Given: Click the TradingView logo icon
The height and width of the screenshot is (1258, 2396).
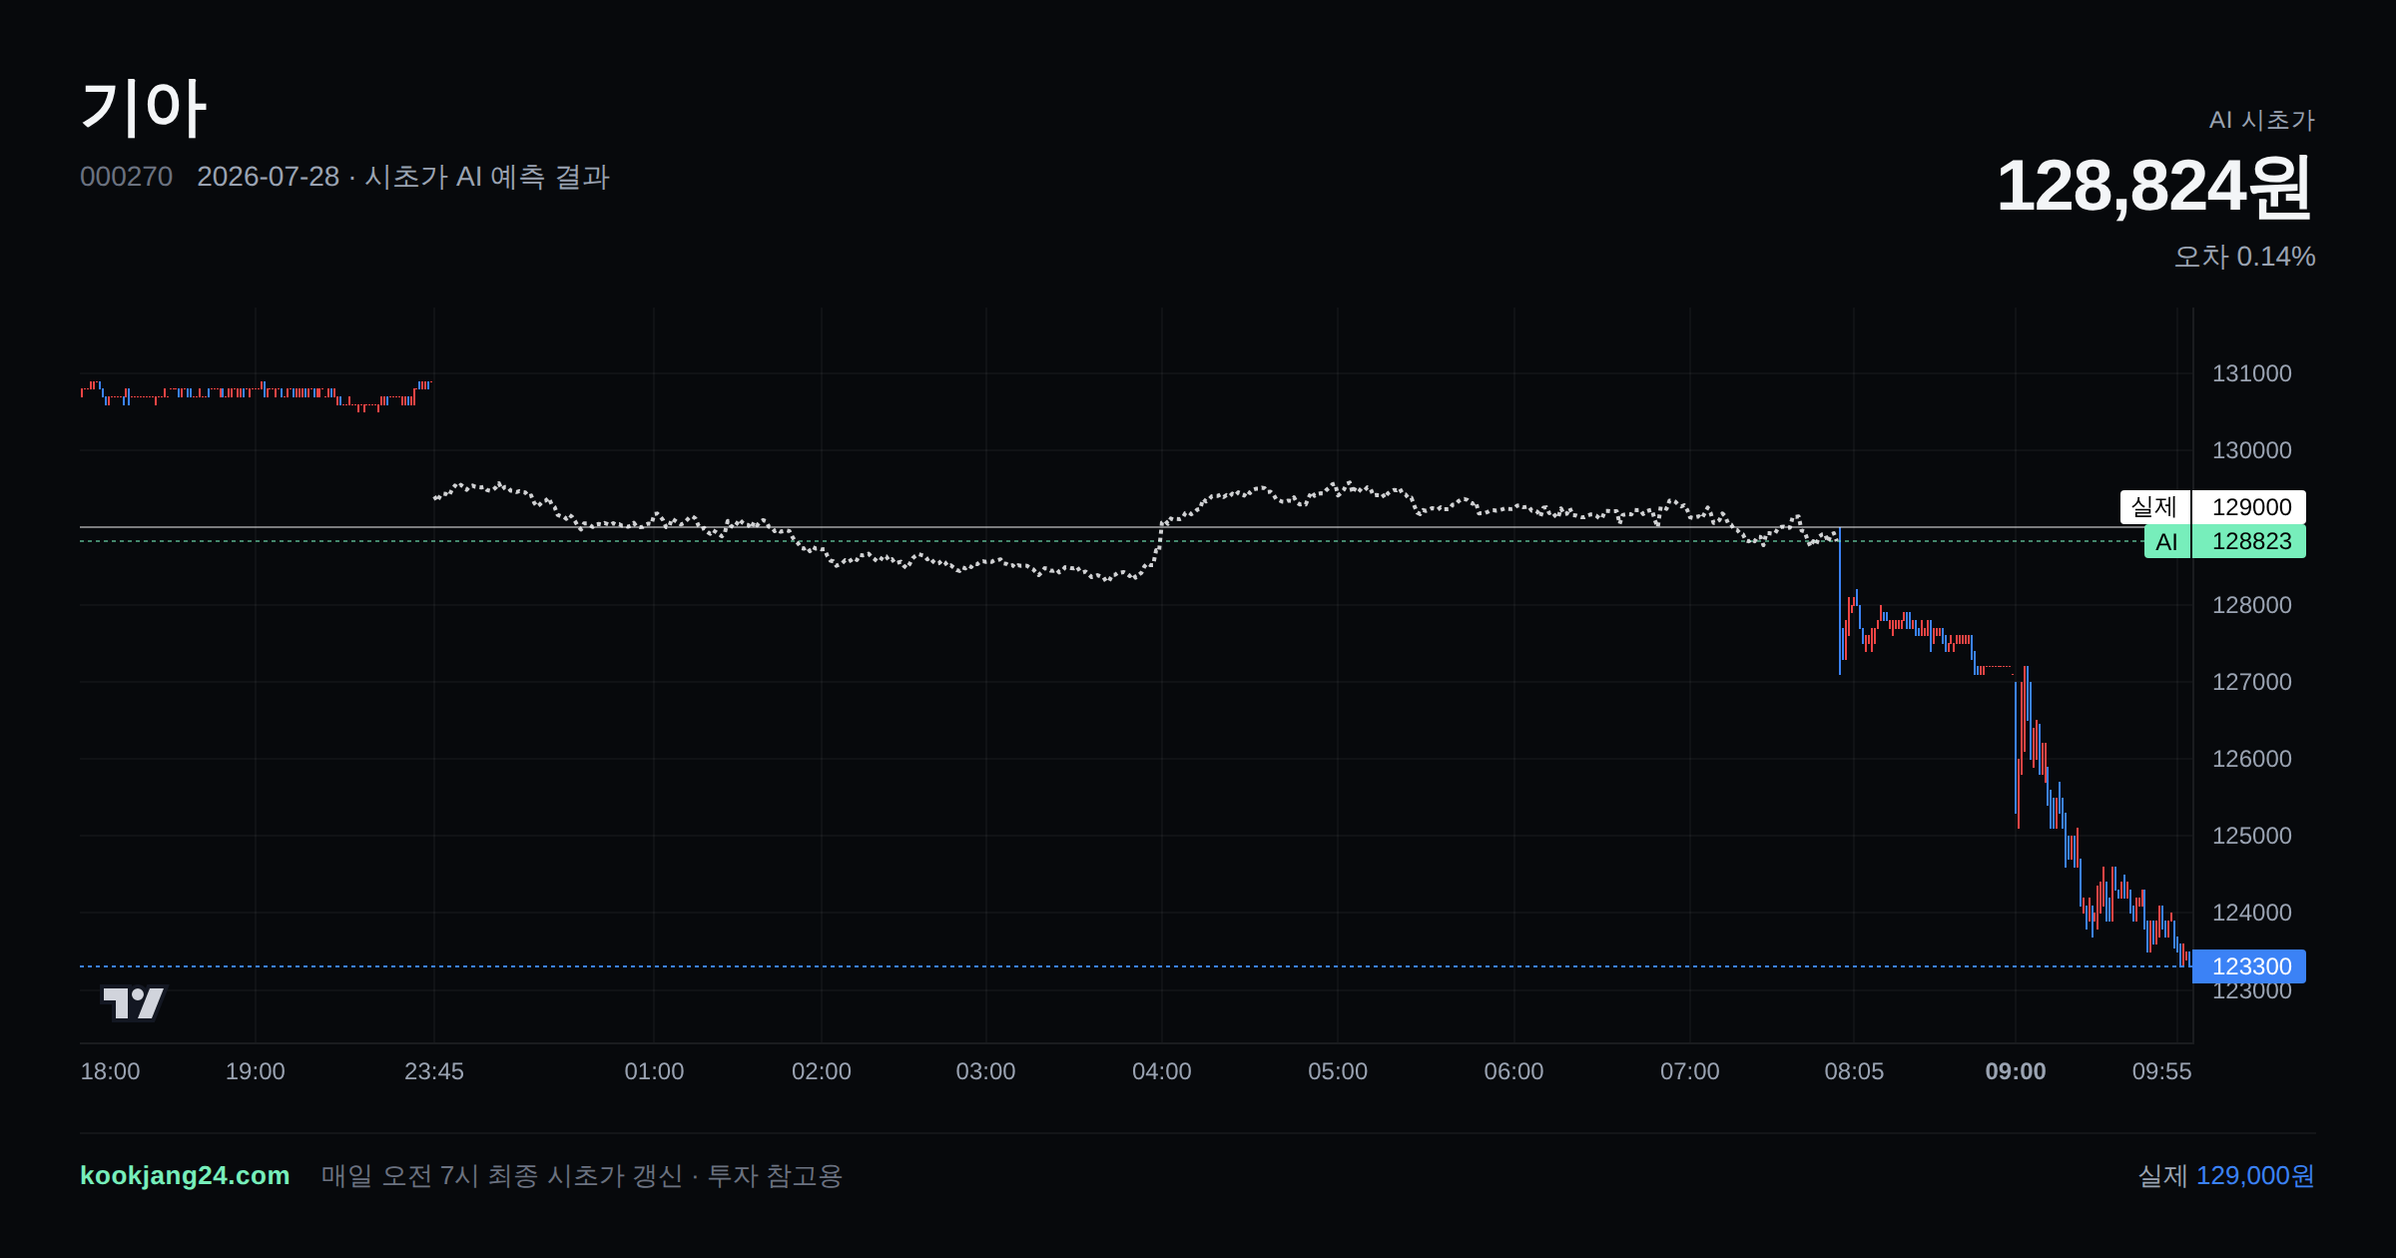Looking at the screenshot, I should [133, 1002].
